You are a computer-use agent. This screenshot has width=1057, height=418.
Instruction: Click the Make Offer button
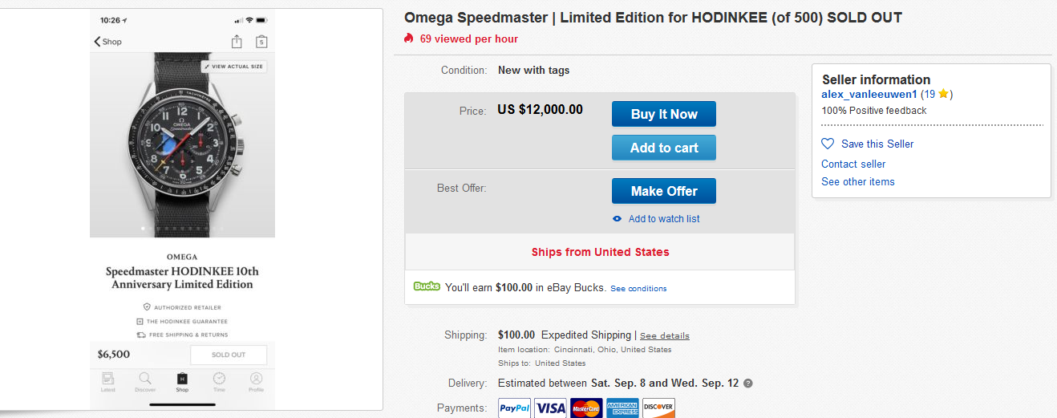pyautogui.click(x=663, y=191)
